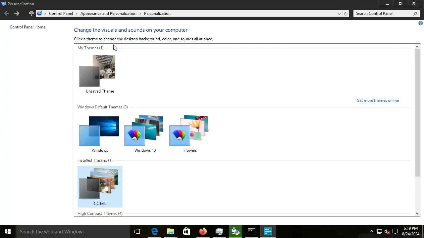Select the CC Mix installed theme
The image size is (424, 238).
pyautogui.click(x=100, y=187)
